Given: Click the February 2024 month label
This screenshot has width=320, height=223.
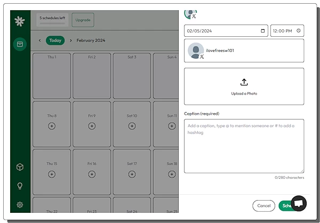Looking at the screenshot, I should pyautogui.click(x=91, y=41).
